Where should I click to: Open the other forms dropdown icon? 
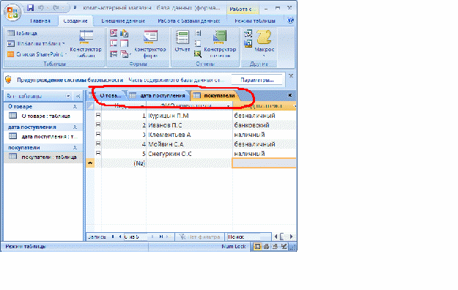(125, 54)
